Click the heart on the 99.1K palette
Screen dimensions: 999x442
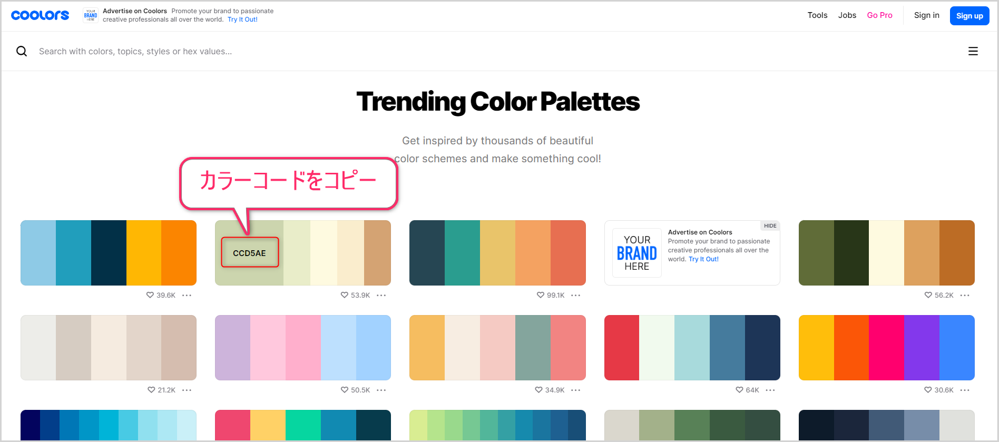tap(541, 295)
